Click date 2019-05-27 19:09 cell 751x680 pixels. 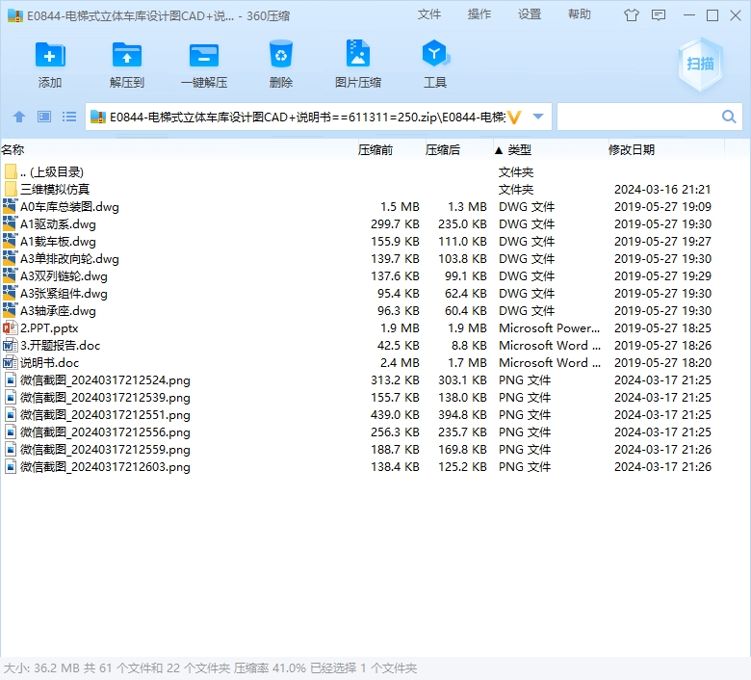tap(662, 206)
